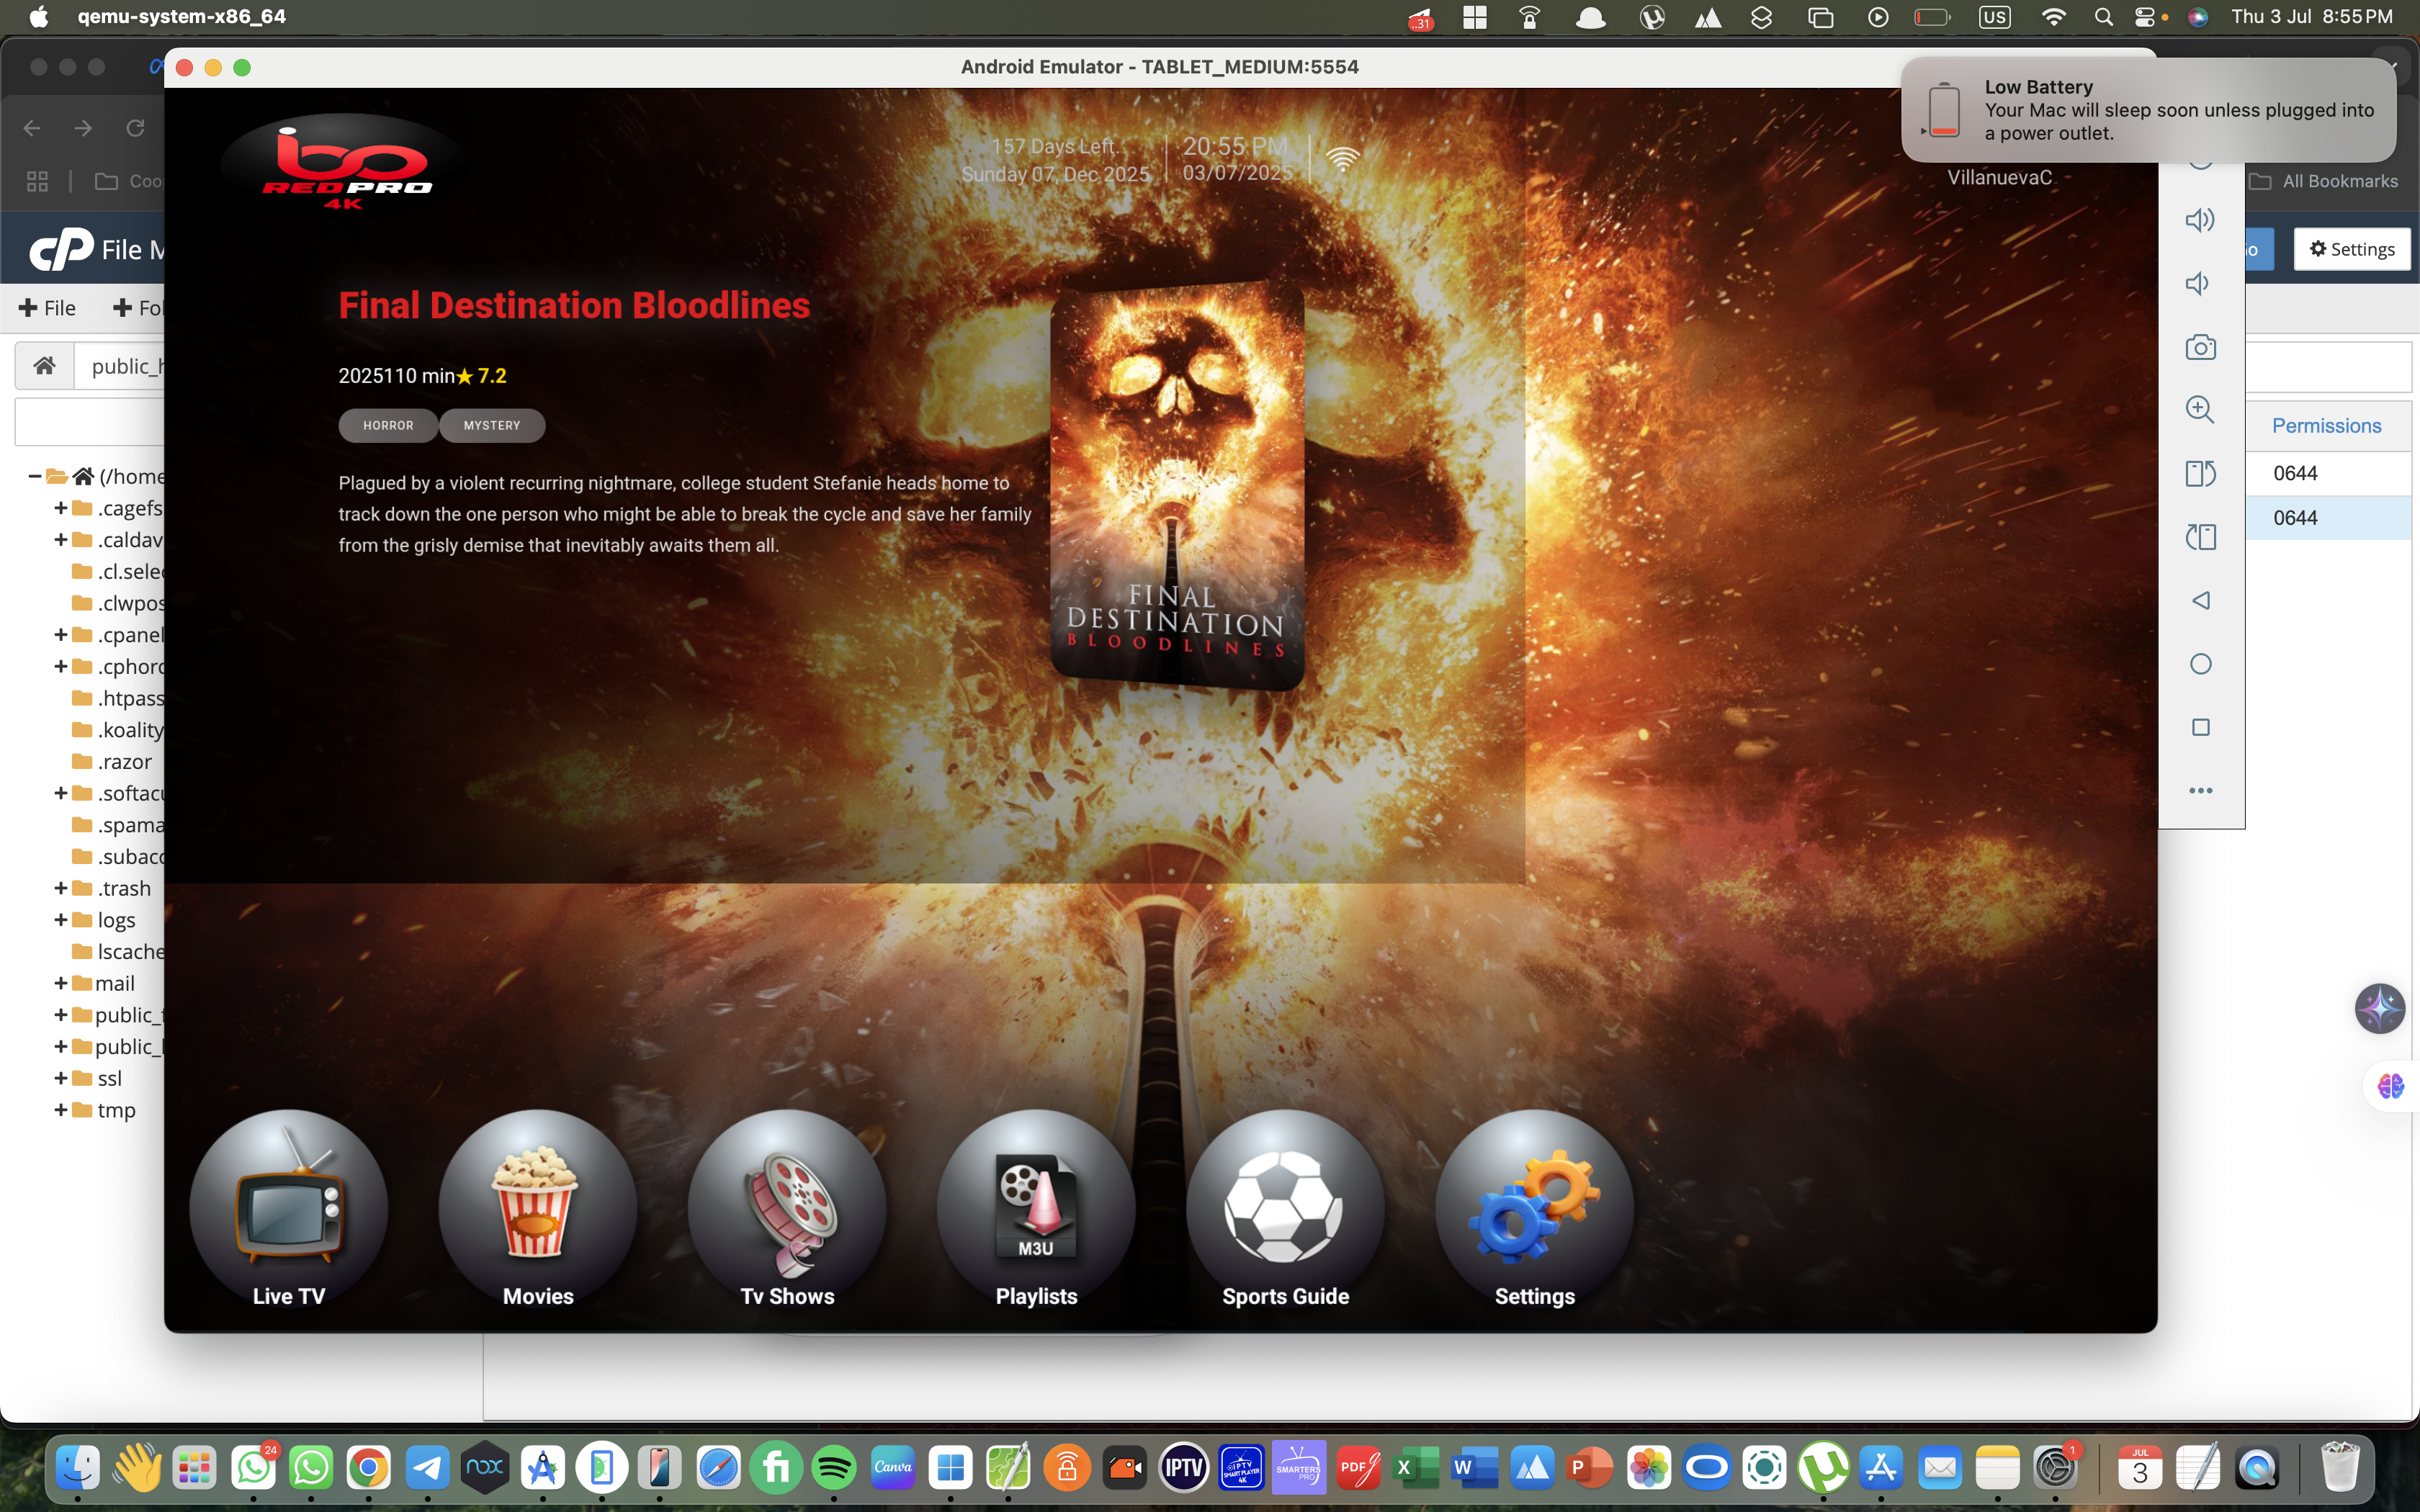Expand the logs folder in tree
Screen dimensions: 2420x1512
point(61,920)
